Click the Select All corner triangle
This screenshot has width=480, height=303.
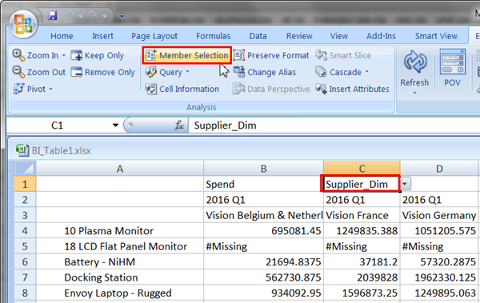25,169
